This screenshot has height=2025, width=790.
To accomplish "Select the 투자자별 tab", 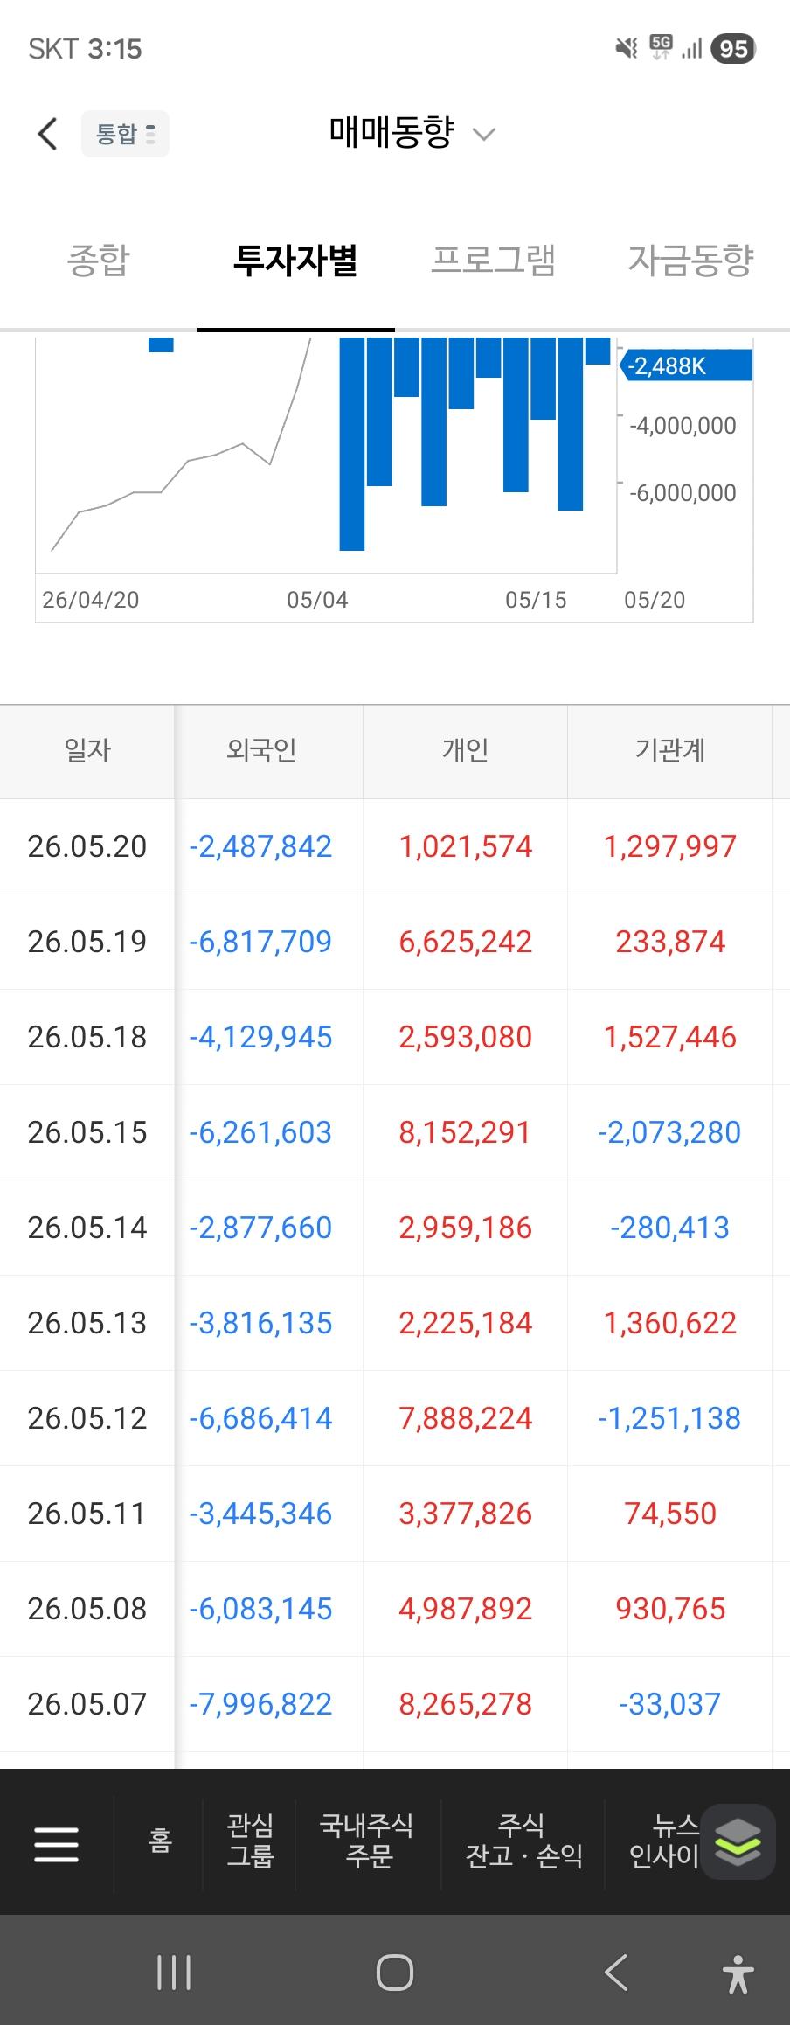I will click(295, 261).
